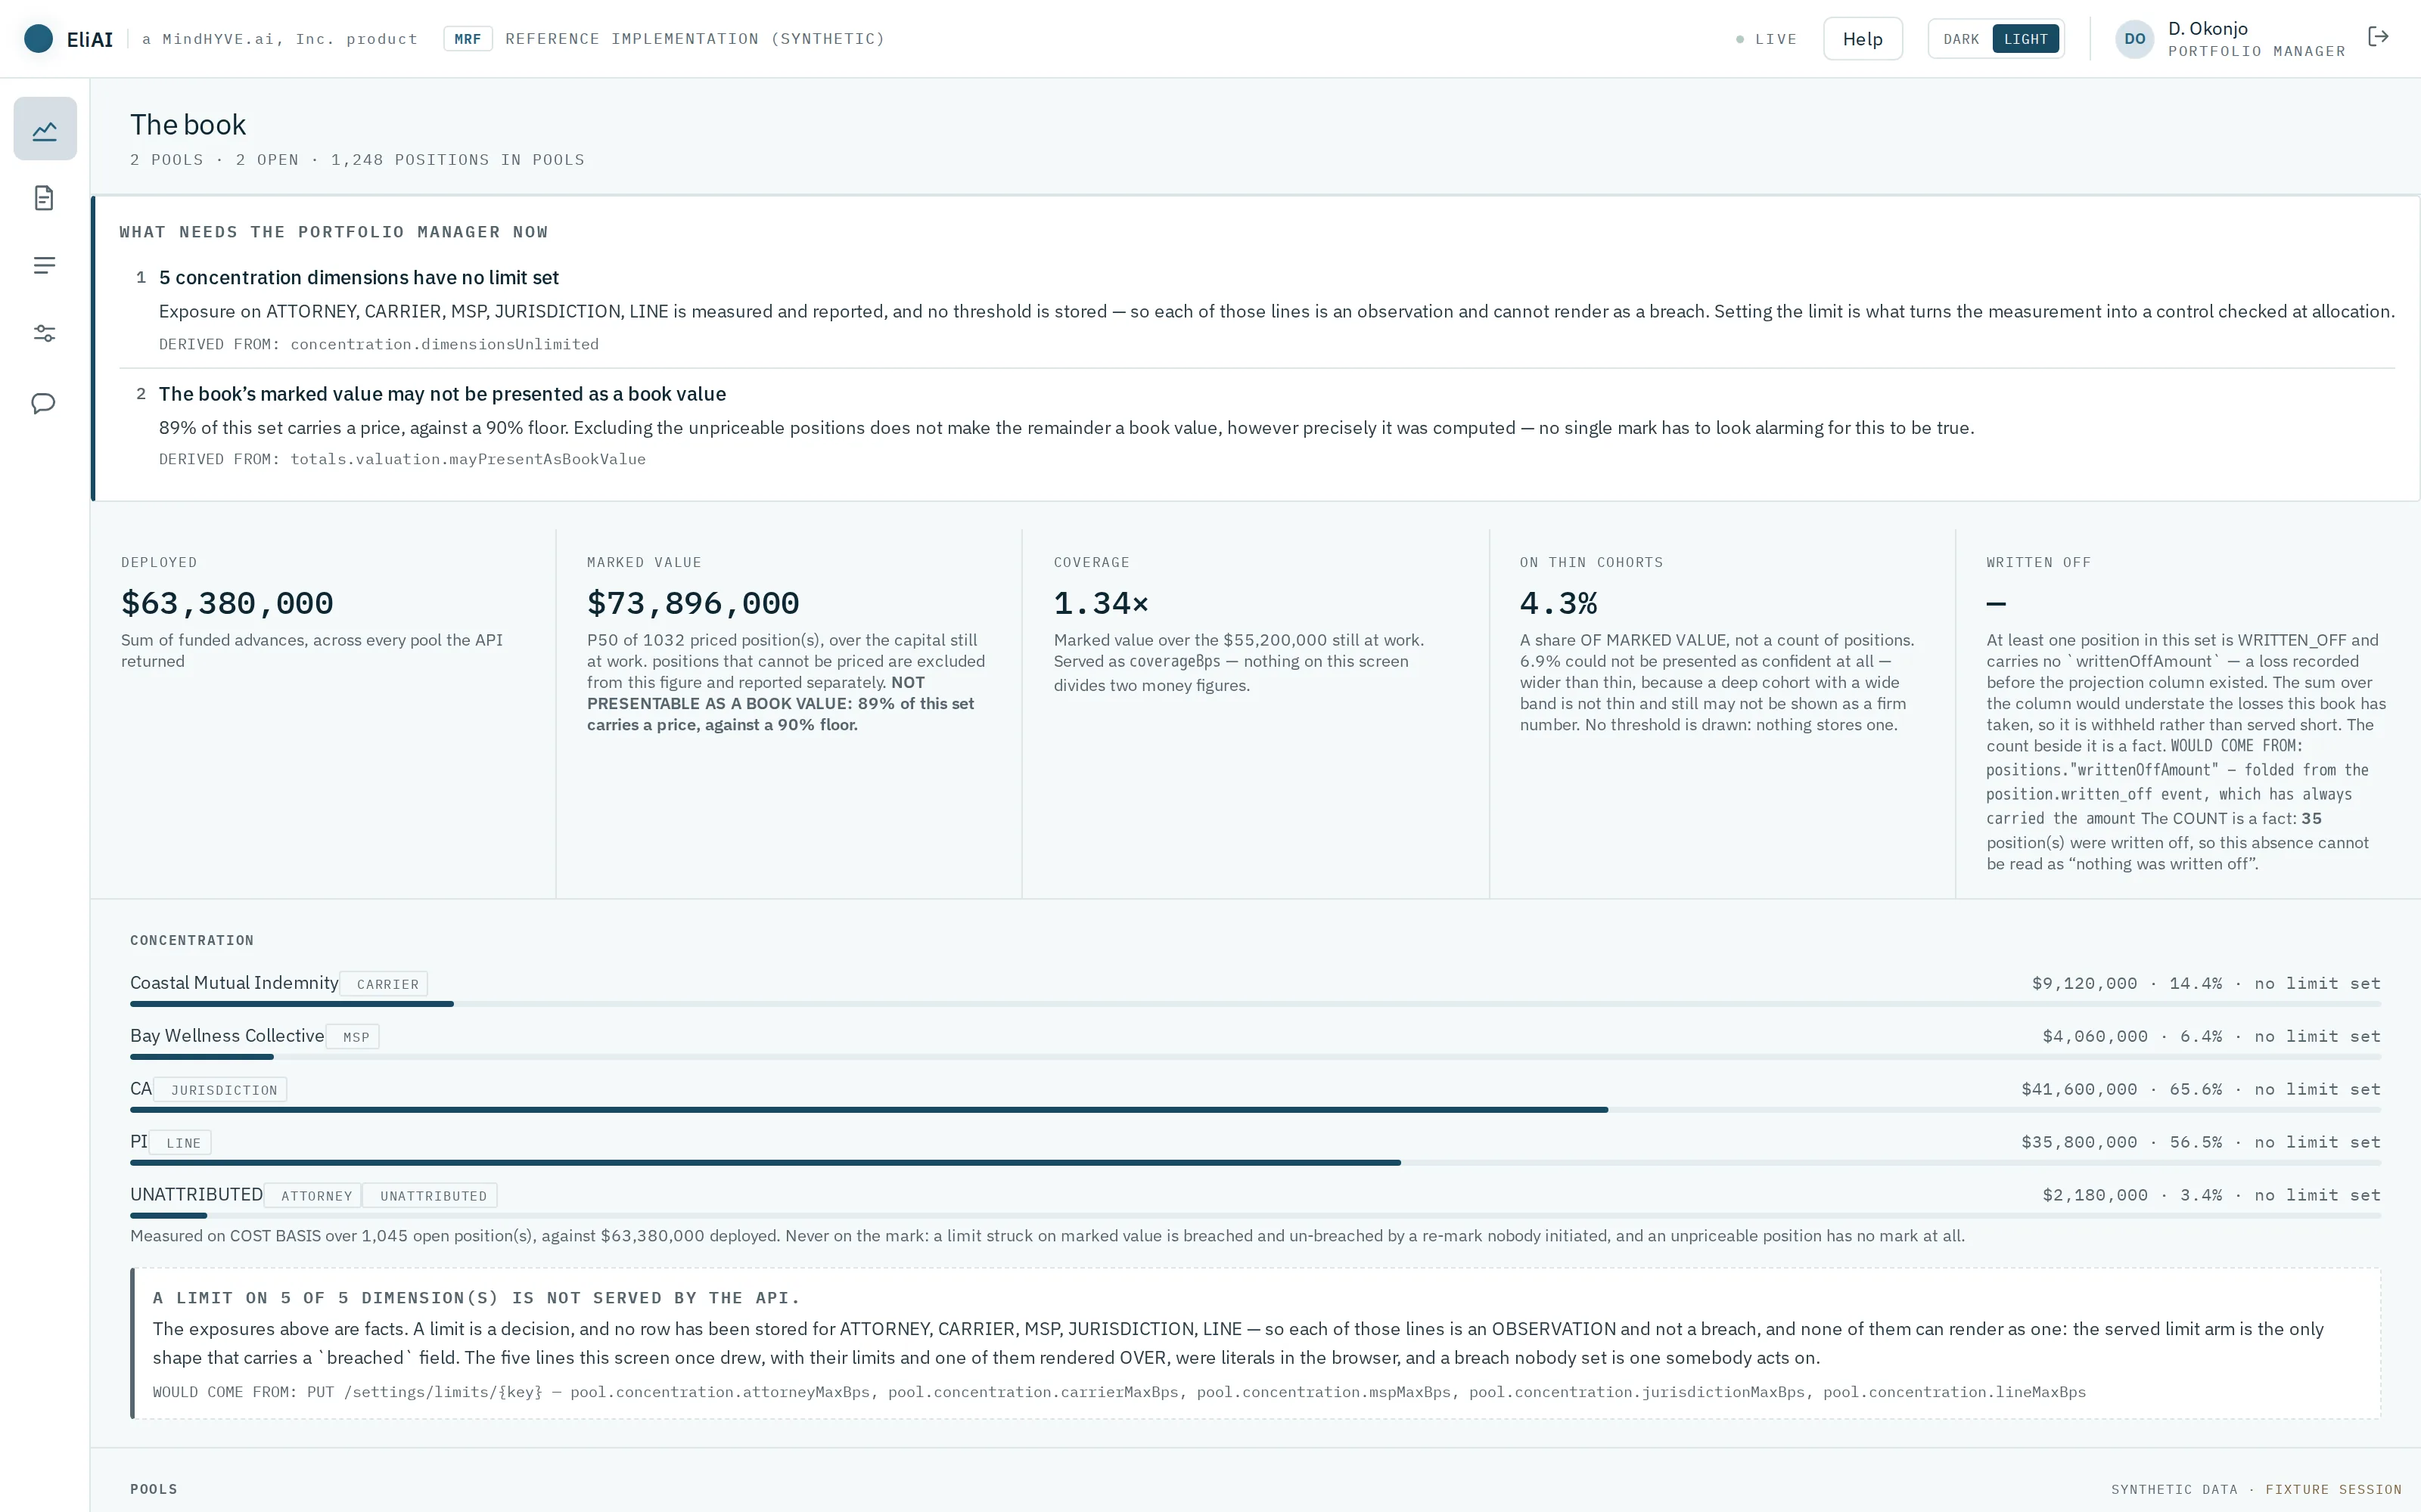Open the list lines icon in sidebar

pyautogui.click(x=44, y=265)
